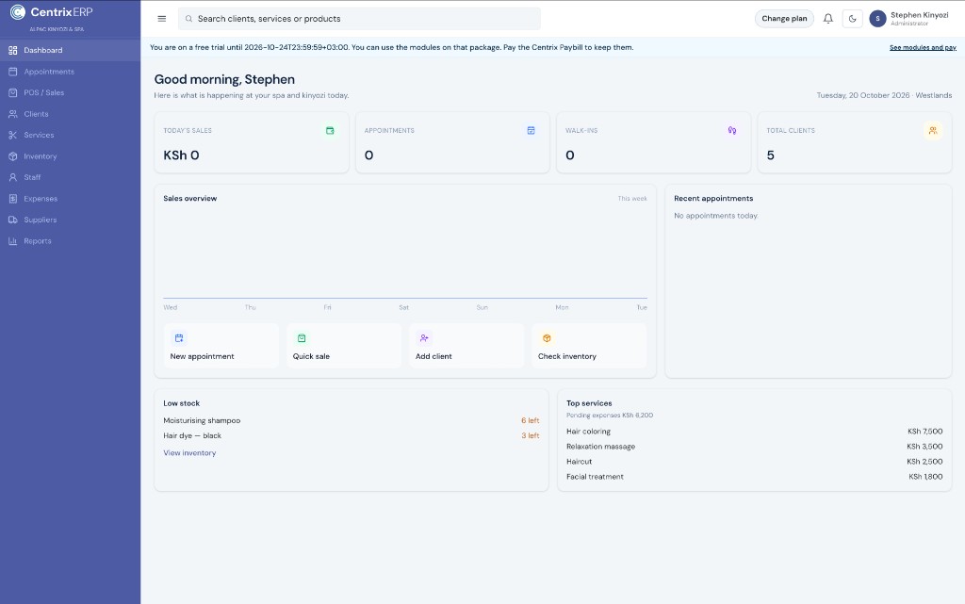Screen dimensions: 965x604
Task: Toggle the sidebar with the hamburger icon
Action: pos(162,19)
